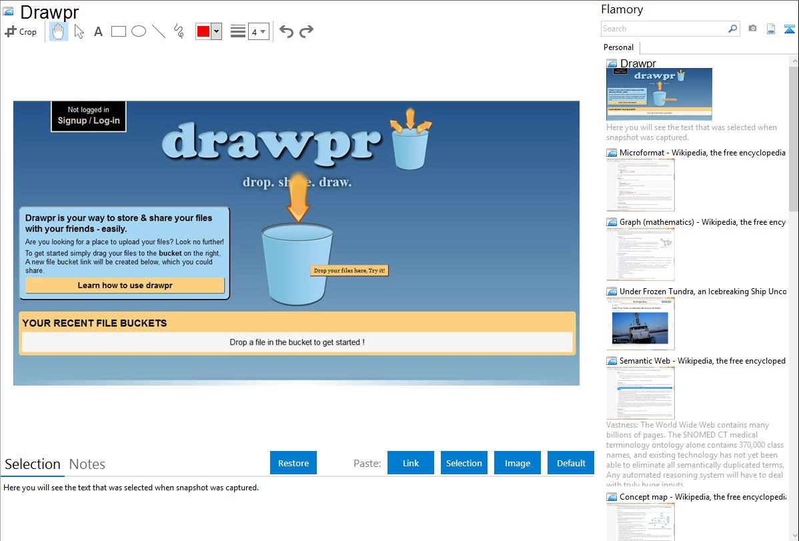This screenshot has width=799, height=541.
Task: Open the Drawpr snapshot thumbnail in sidebar
Action: (660, 94)
